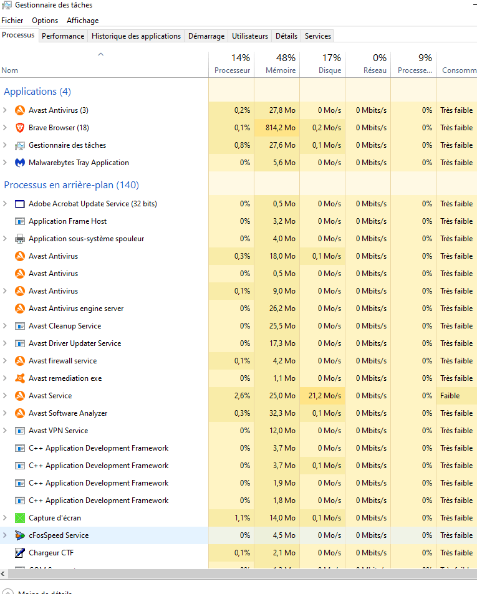Click the 1,1% processor cell

click(231, 518)
